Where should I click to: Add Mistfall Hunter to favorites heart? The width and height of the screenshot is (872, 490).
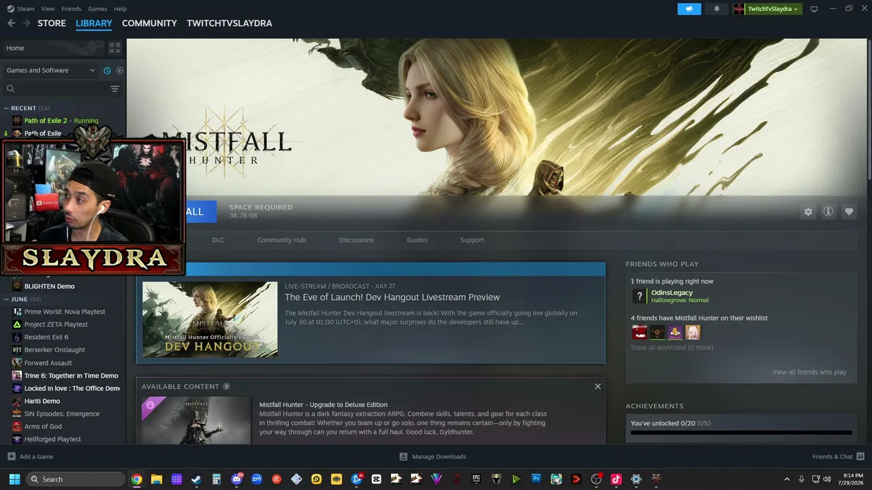[x=849, y=212]
